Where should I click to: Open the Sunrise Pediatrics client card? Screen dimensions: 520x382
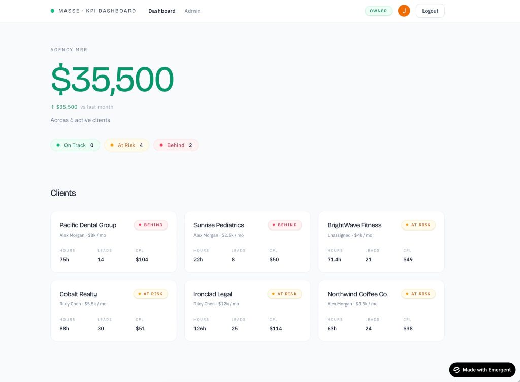tap(247, 242)
